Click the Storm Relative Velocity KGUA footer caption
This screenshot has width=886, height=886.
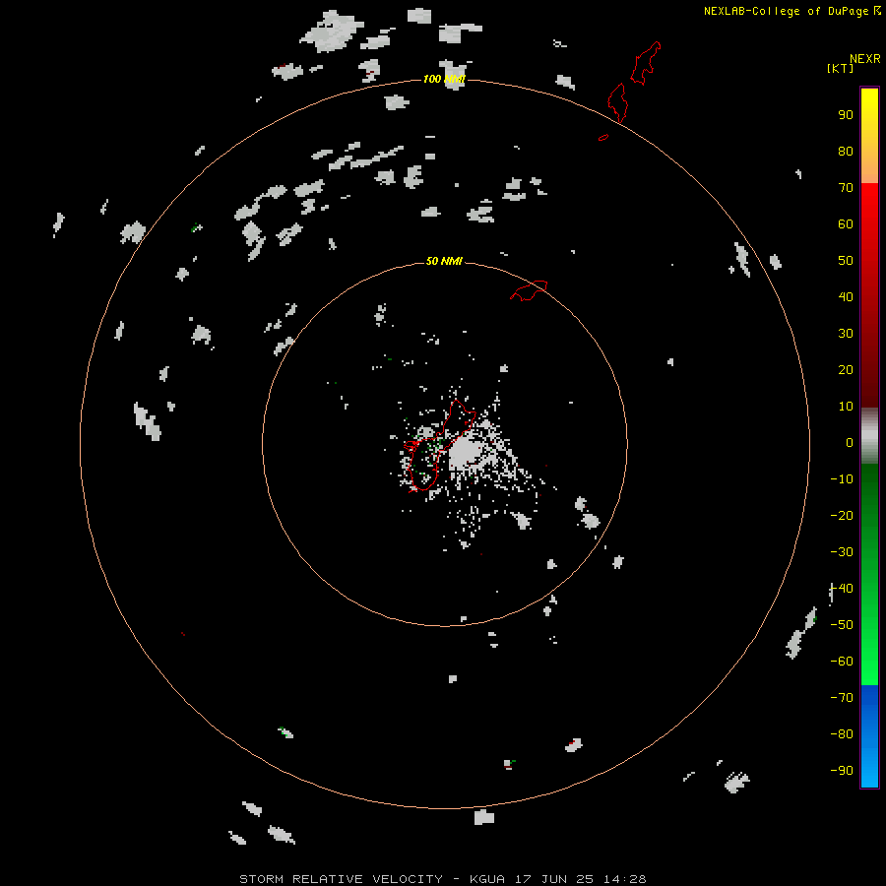442,879
